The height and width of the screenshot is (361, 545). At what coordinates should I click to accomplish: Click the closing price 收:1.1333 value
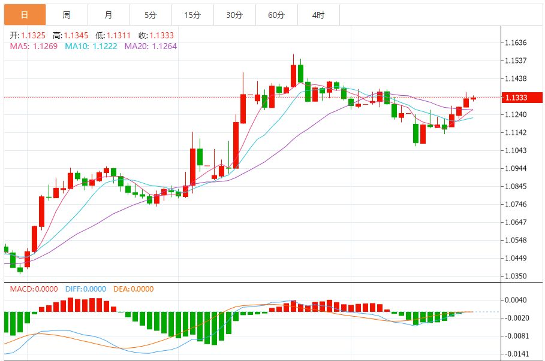pyautogui.click(x=156, y=35)
